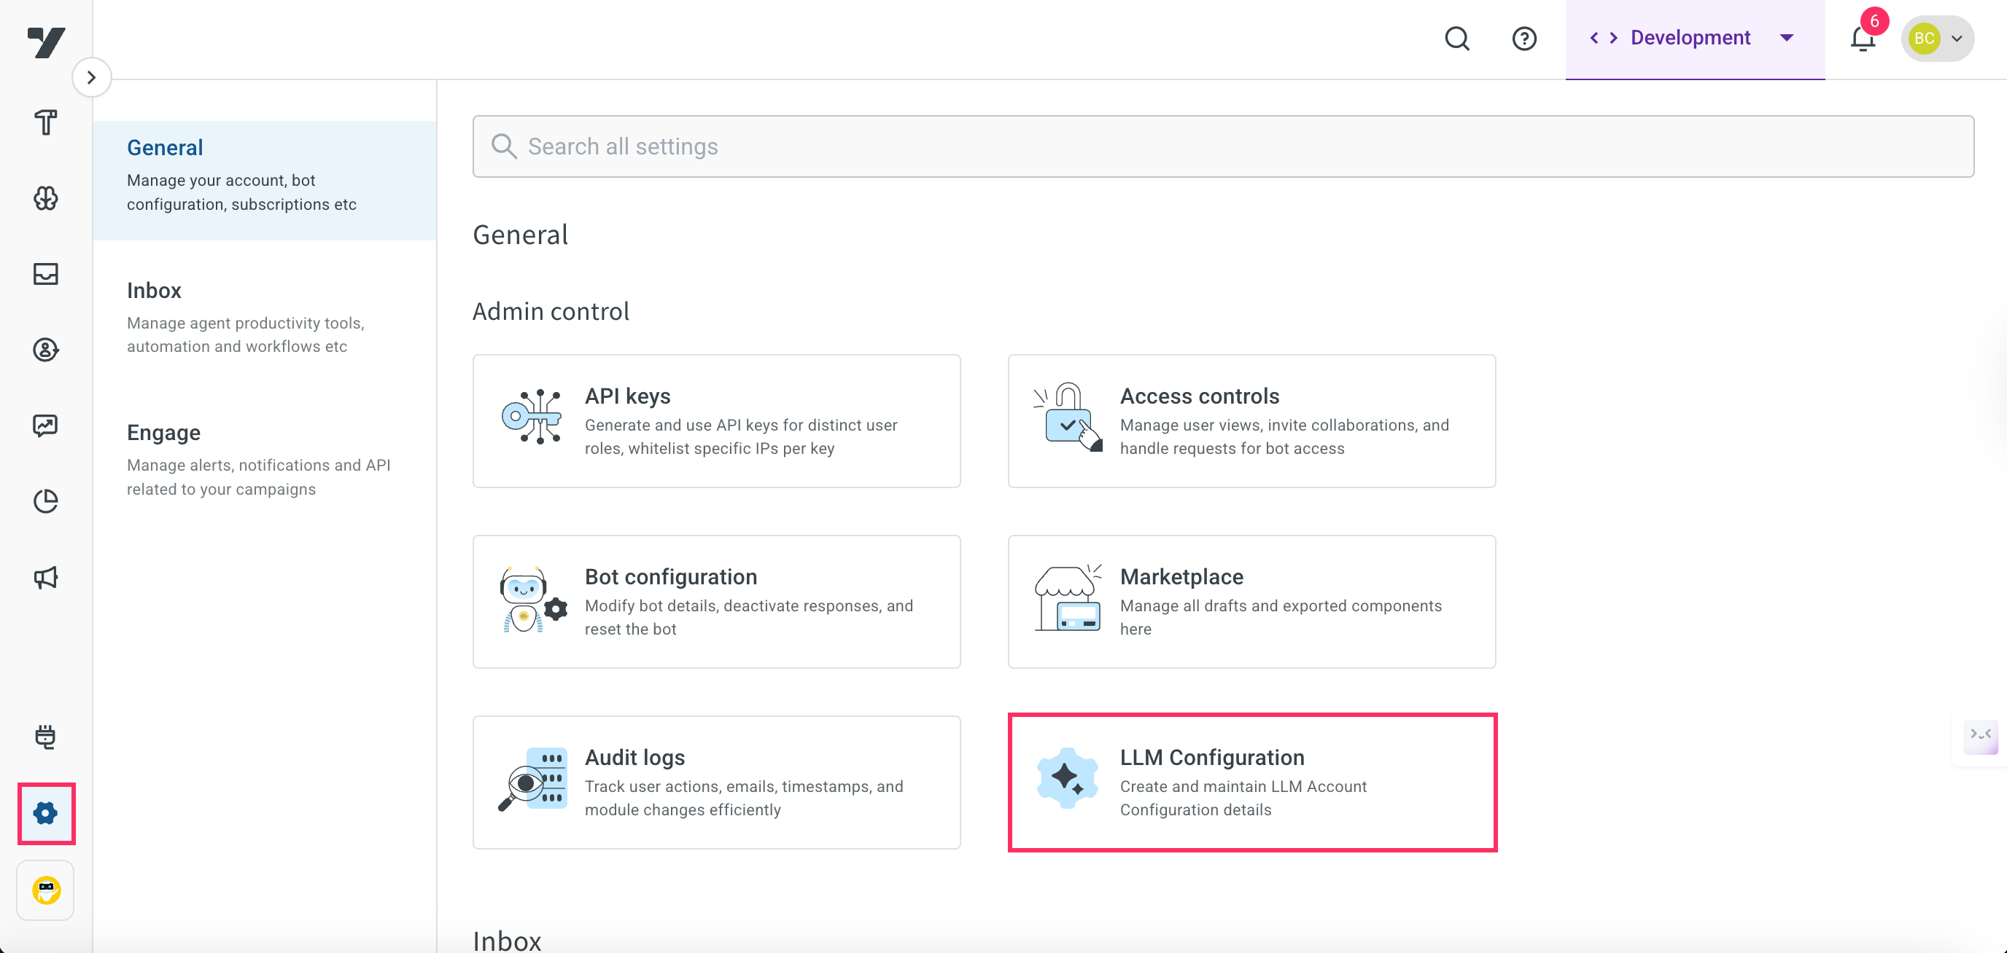This screenshot has width=2007, height=953.
Task: Click the Search all settings field
Action: pyautogui.click(x=1223, y=146)
